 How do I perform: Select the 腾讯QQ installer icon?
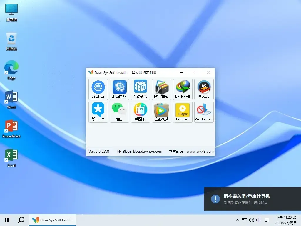point(204,89)
